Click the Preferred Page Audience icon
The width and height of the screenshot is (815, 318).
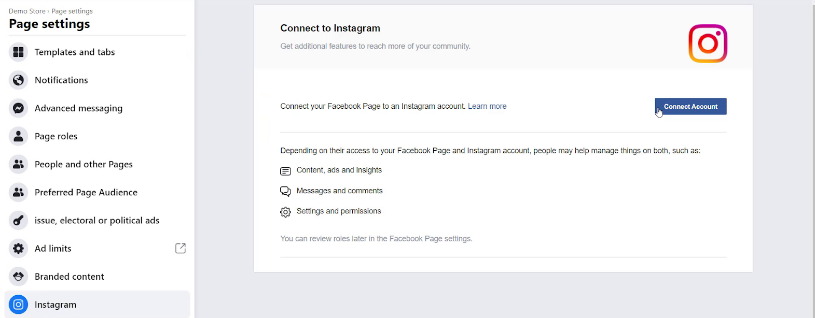[x=18, y=192]
